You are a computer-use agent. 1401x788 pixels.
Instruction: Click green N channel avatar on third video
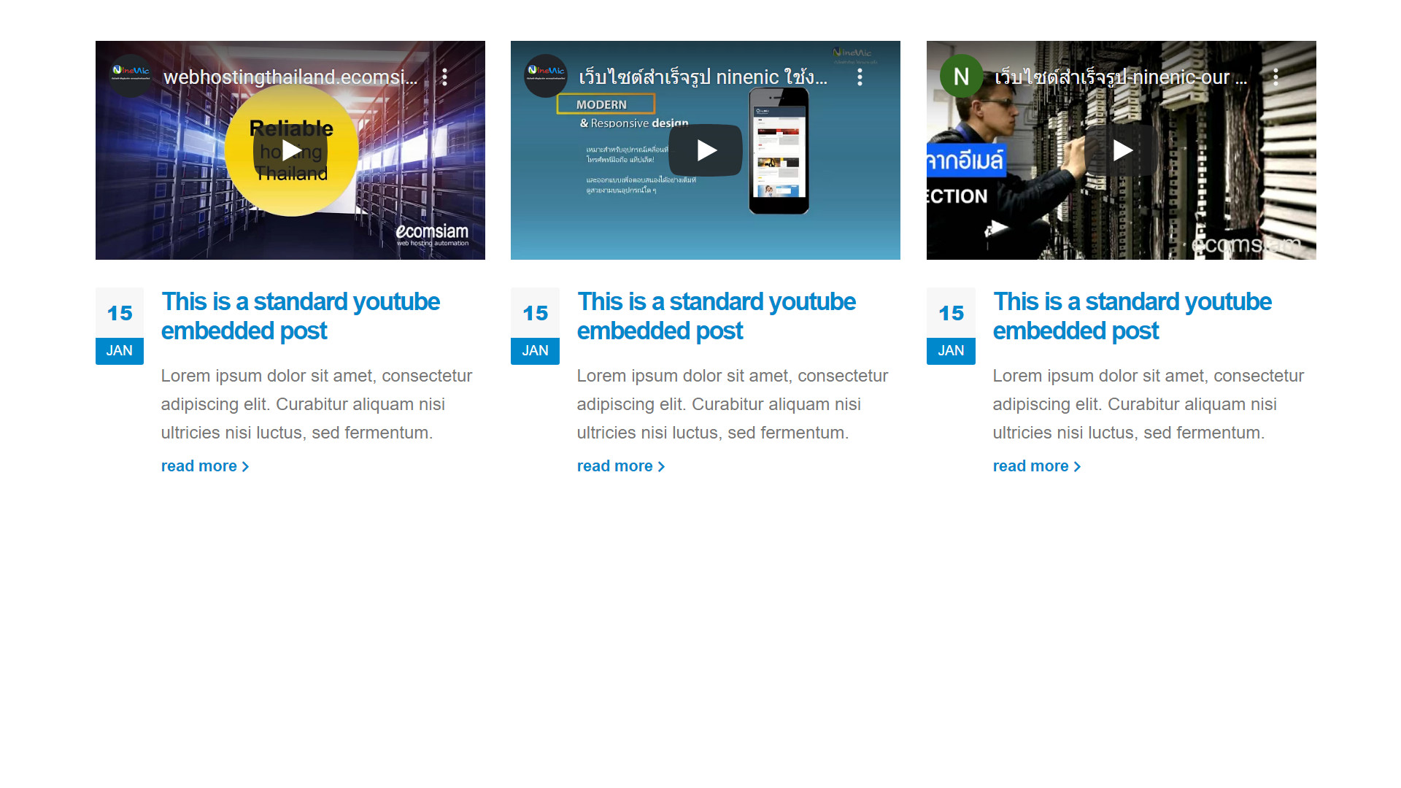click(x=962, y=76)
